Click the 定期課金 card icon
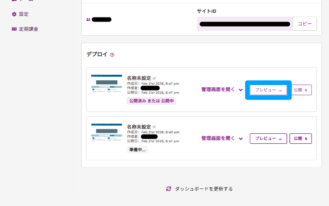Image resolution: width=329 pixels, height=206 pixels. 14,29
